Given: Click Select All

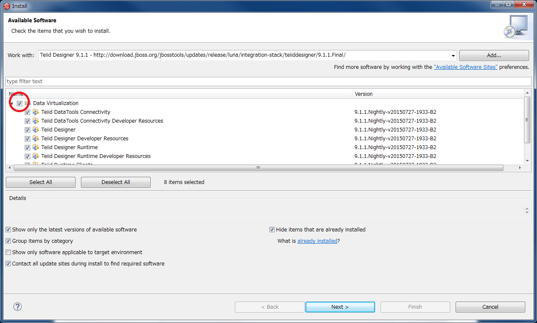Looking at the screenshot, I should tap(41, 182).
